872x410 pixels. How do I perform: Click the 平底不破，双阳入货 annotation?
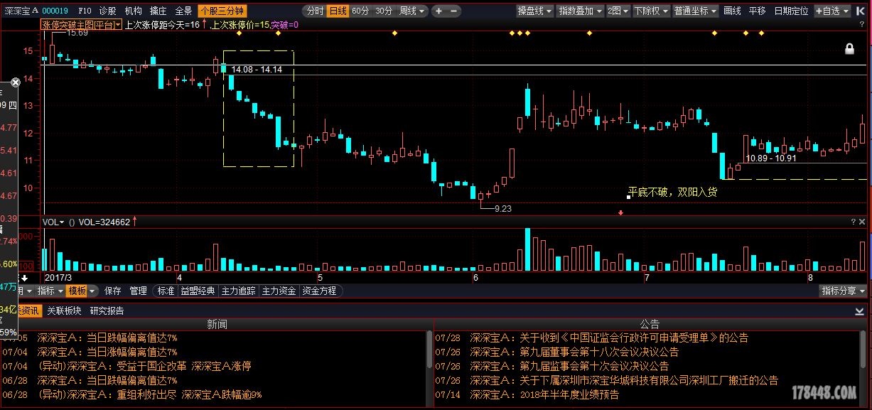pos(672,192)
